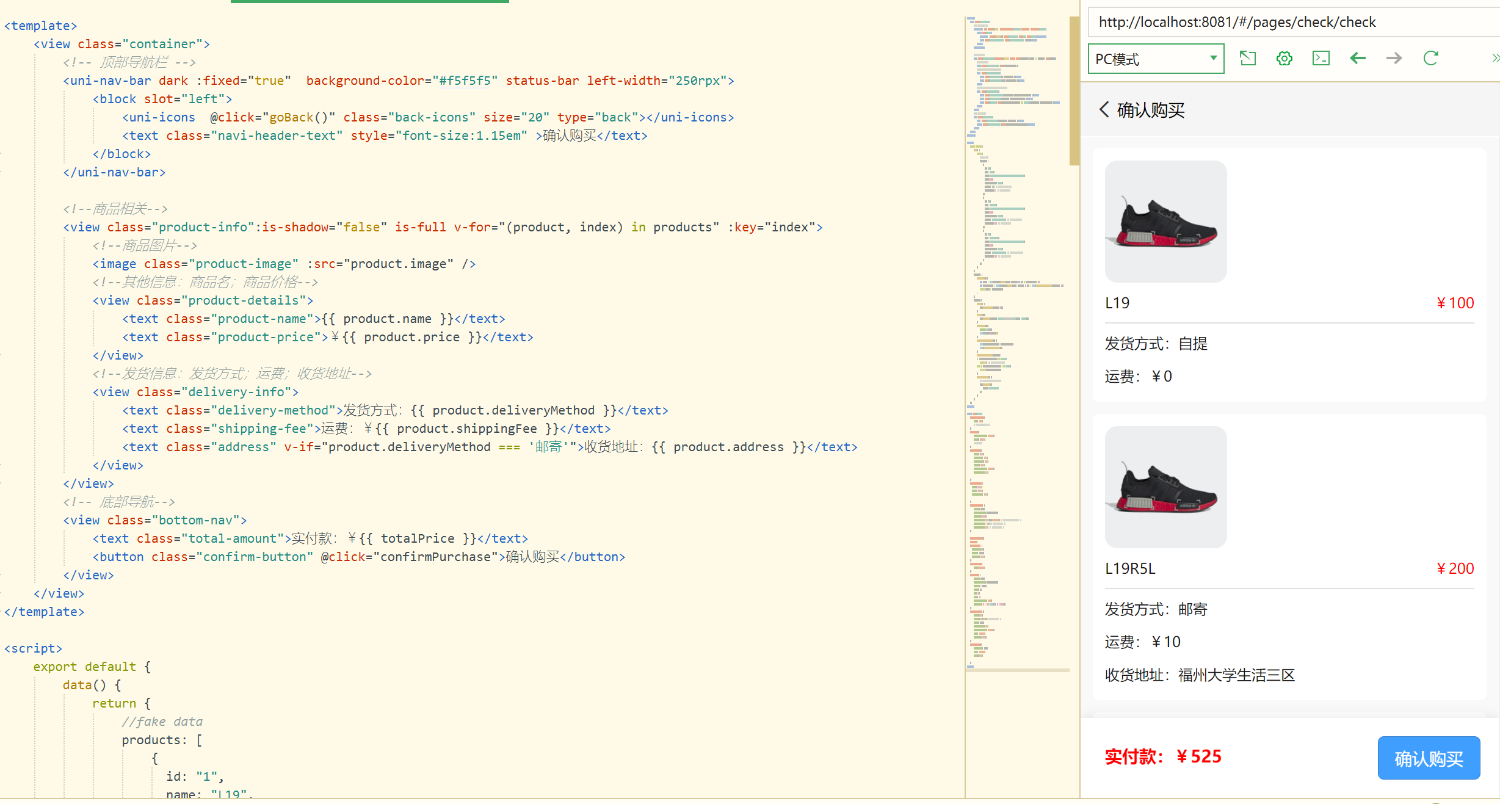Select the L19 product name text

pos(1117,303)
